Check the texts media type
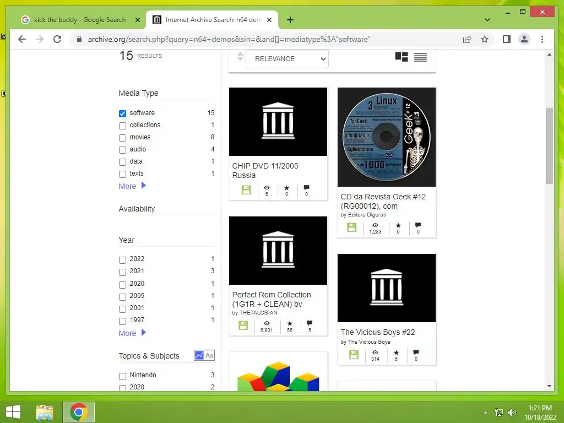The image size is (564, 423). coord(122,175)
